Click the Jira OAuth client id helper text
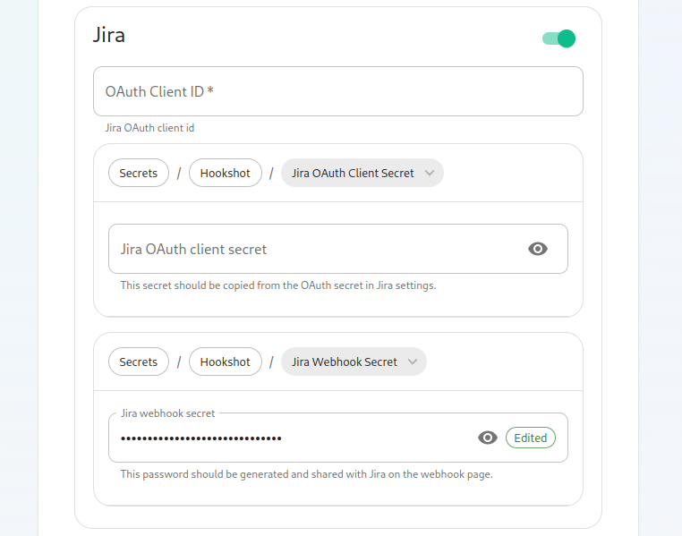This screenshot has height=536, width=682. (149, 128)
